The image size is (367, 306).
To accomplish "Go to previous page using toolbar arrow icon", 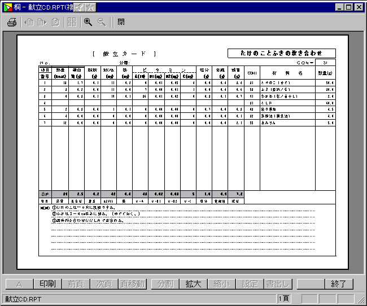I will point(29,22).
